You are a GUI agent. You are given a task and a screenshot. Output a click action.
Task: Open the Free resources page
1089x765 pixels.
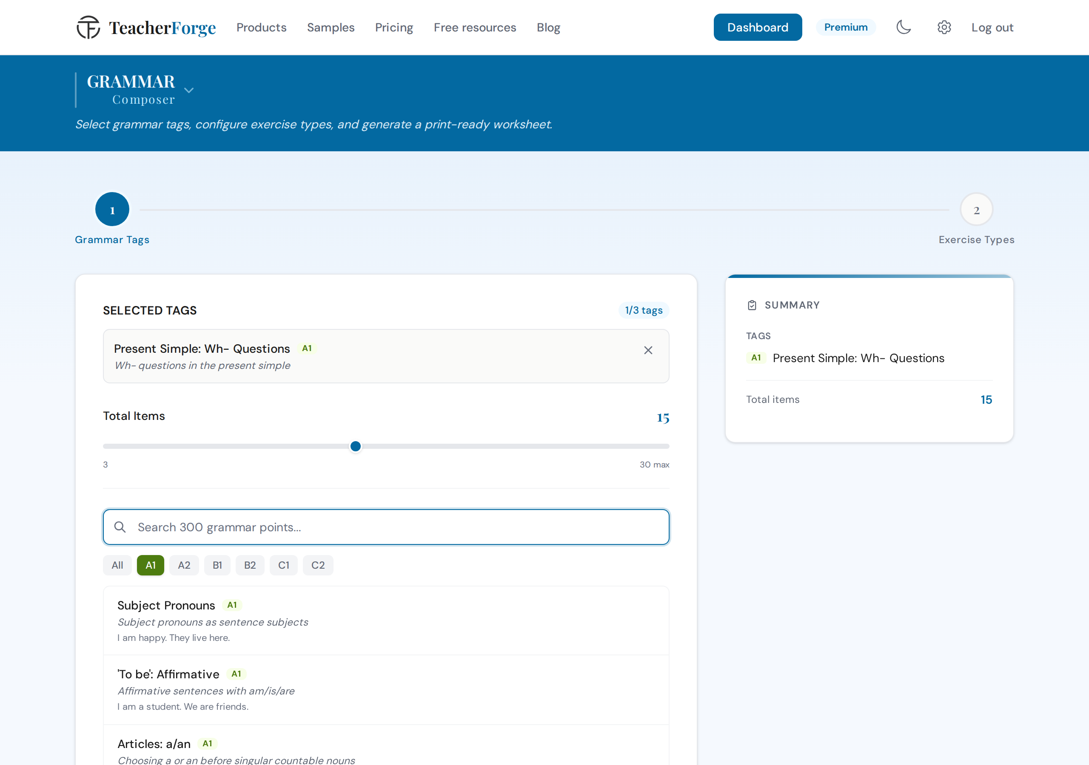click(x=475, y=27)
